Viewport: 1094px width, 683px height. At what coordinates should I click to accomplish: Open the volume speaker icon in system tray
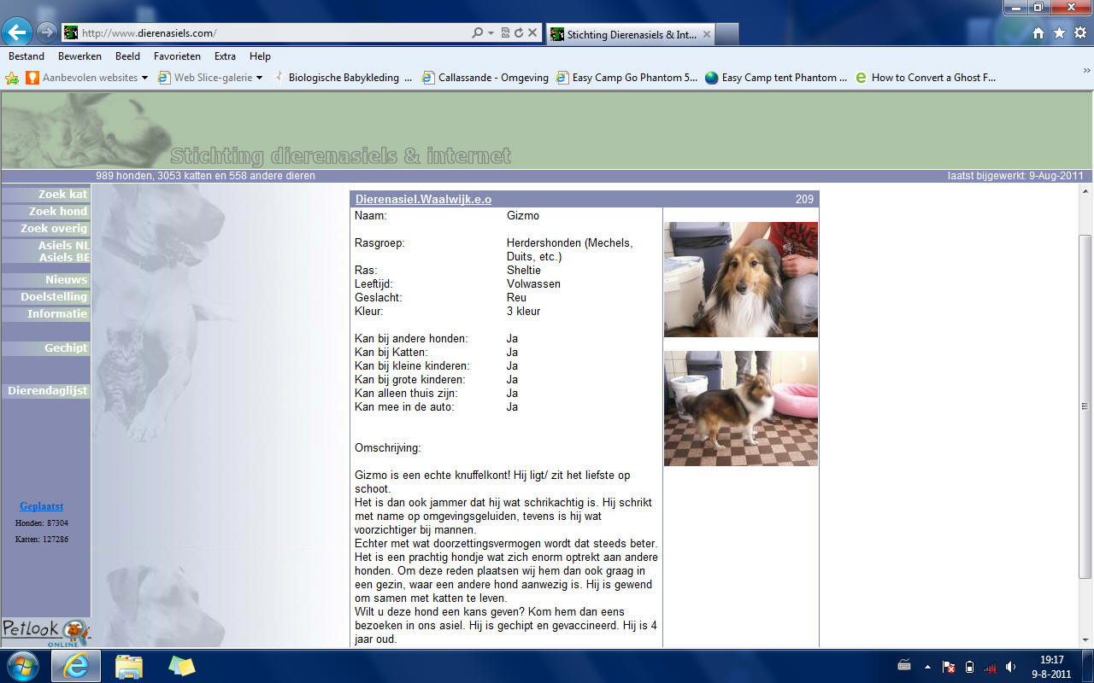(x=1010, y=667)
